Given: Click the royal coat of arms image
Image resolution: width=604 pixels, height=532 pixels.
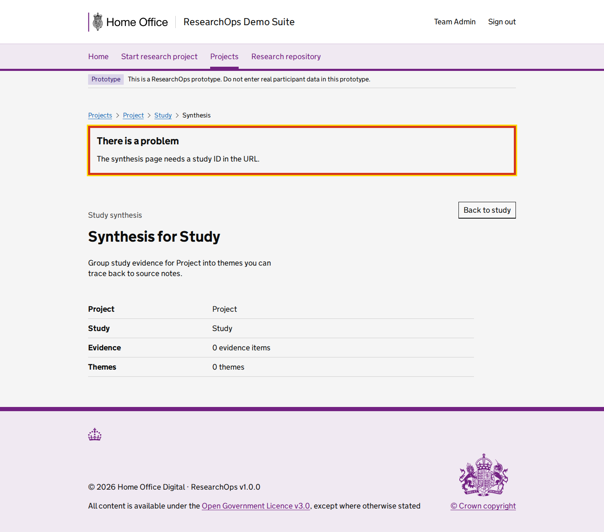Looking at the screenshot, I should [483, 475].
